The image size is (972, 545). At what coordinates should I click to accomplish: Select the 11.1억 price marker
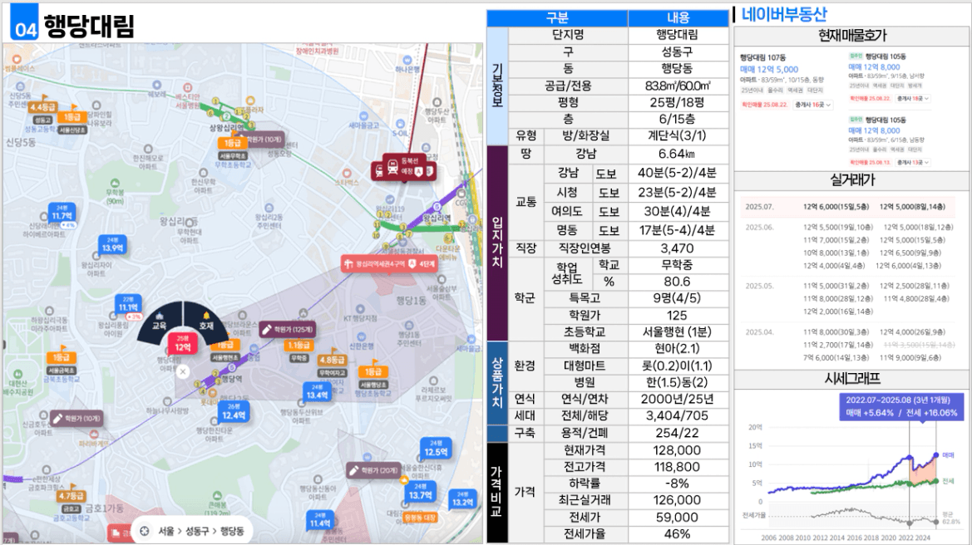[x=128, y=305]
